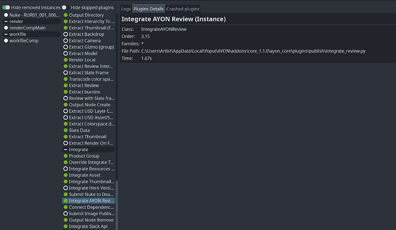Switch to Plugins Details tab
396x230 pixels.
click(149, 9)
